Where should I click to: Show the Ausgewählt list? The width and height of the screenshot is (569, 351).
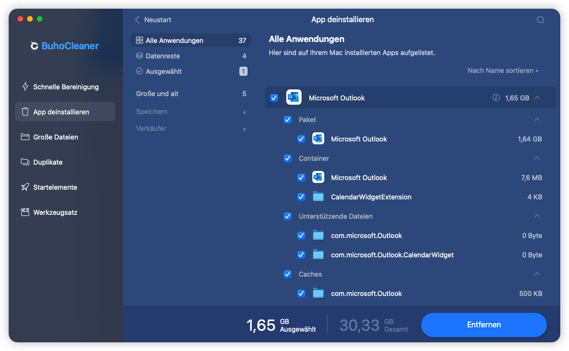click(191, 71)
